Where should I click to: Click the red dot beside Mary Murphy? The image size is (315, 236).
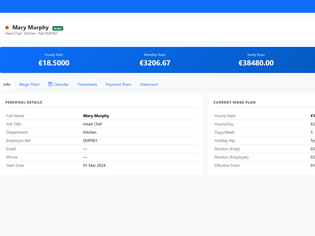(7, 27)
